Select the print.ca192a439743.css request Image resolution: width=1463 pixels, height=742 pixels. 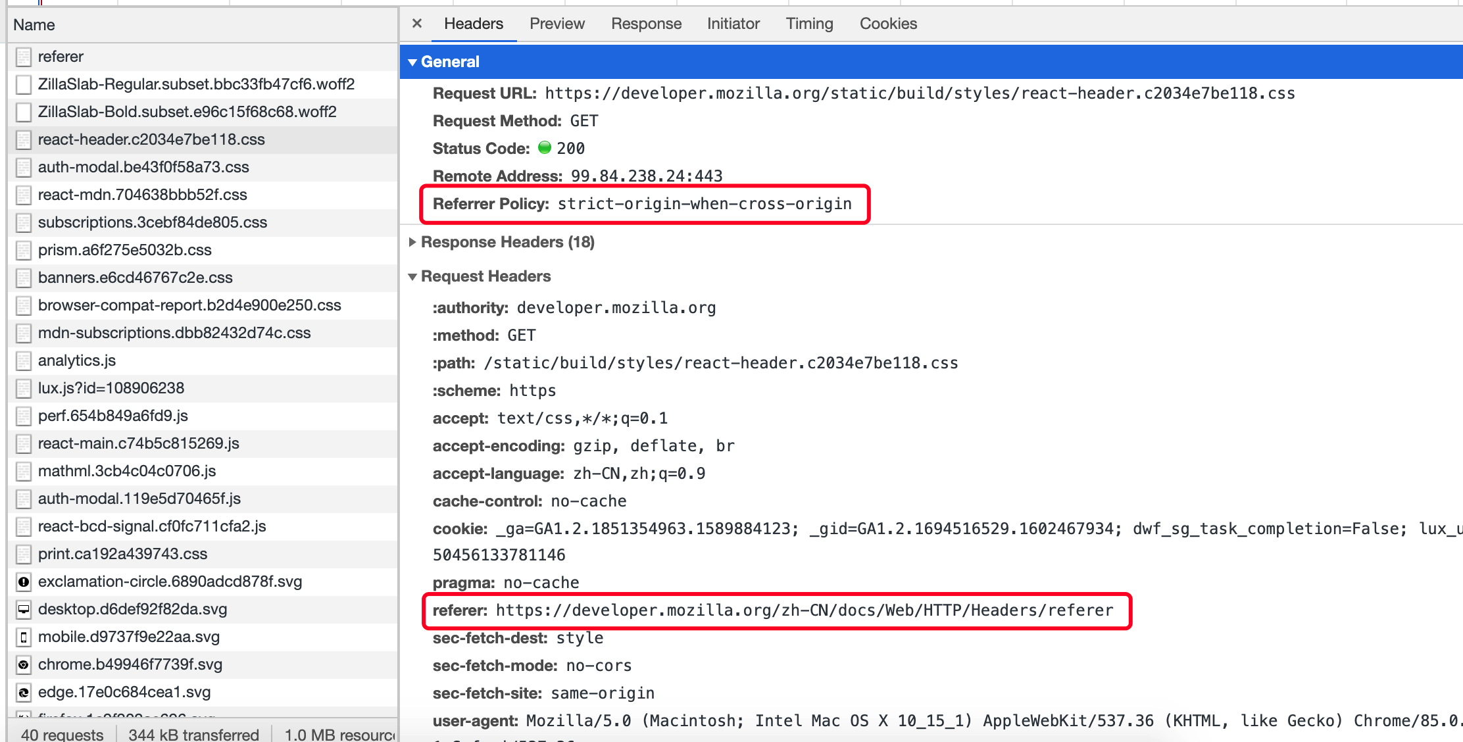pyautogui.click(x=123, y=554)
